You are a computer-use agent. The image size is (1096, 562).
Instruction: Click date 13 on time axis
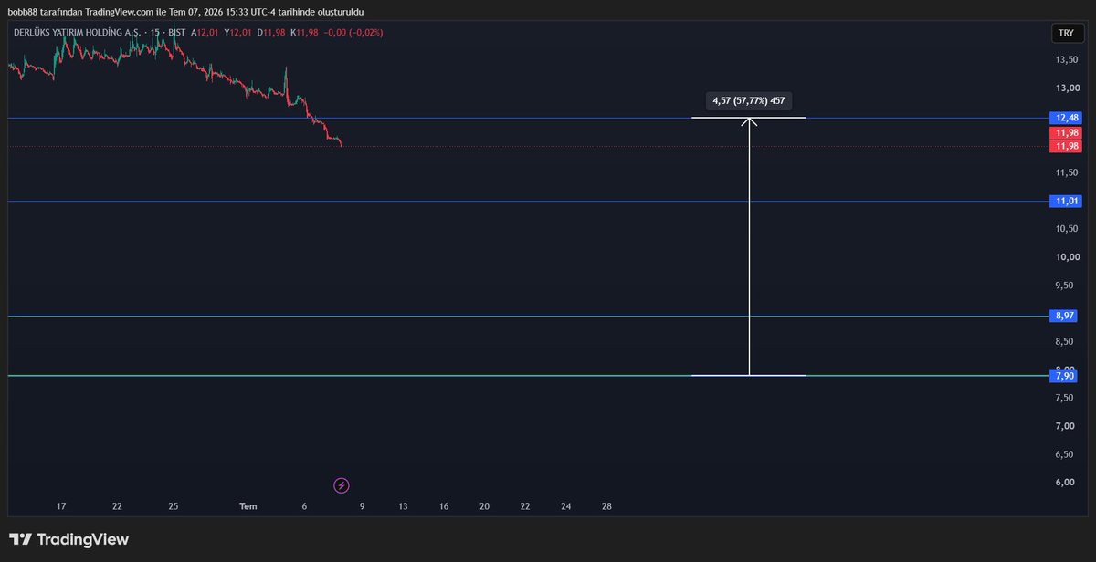pos(403,505)
